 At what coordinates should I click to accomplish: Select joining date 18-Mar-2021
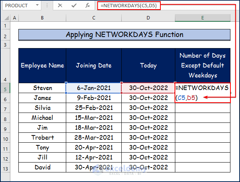[94, 128]
